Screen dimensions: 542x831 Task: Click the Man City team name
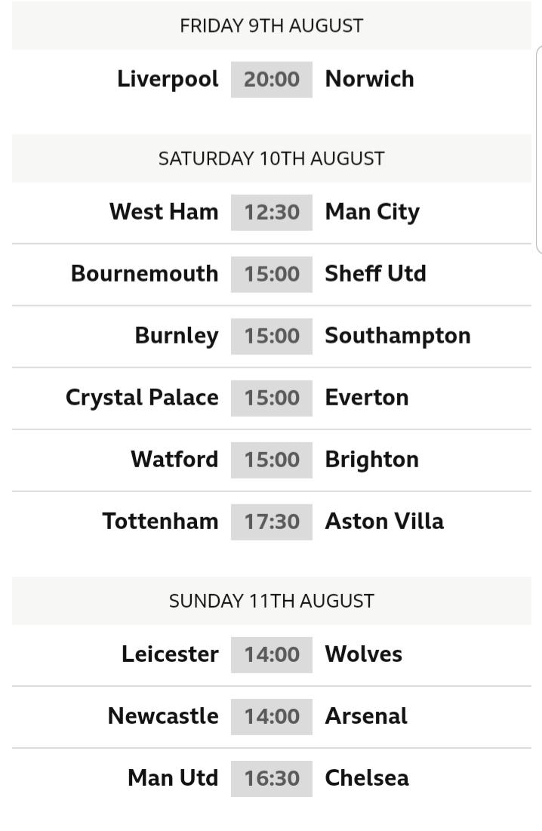(x=372, y=213)
